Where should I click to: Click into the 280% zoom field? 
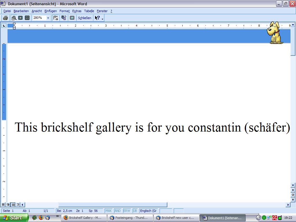[x=39, y=18]
